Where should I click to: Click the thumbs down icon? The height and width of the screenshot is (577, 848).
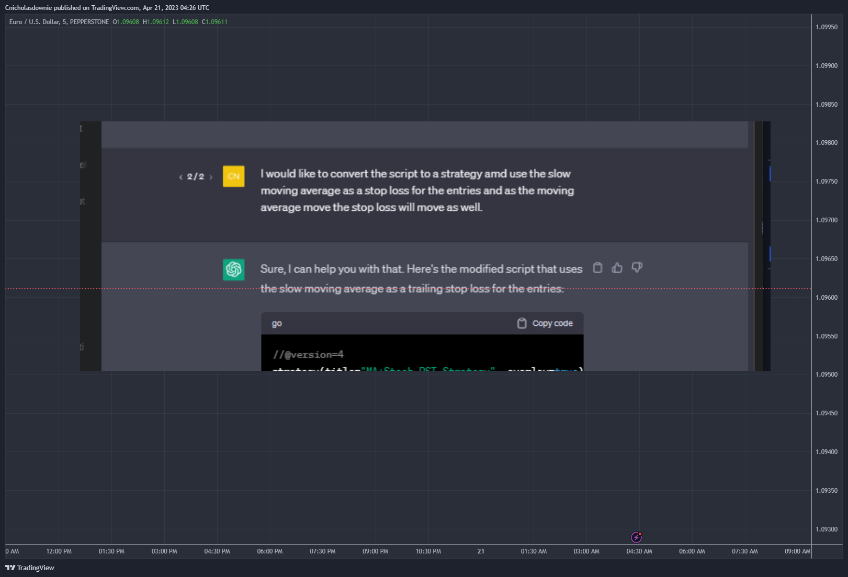[x=637, y=267]
